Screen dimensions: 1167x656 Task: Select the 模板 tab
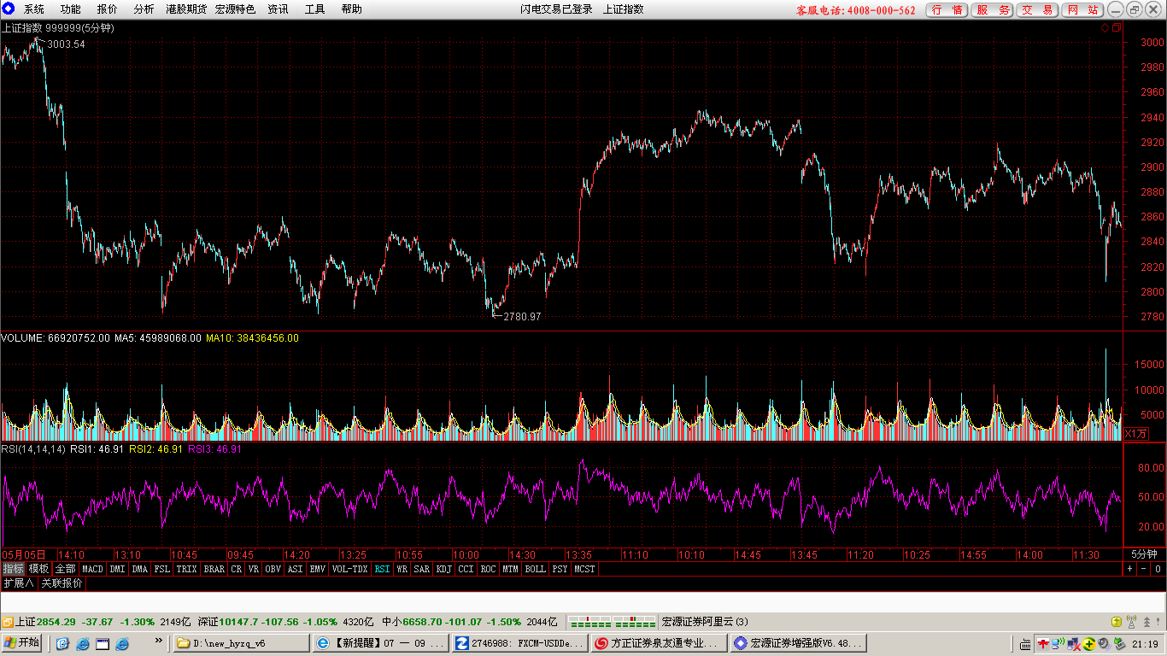tap(38, 569)
